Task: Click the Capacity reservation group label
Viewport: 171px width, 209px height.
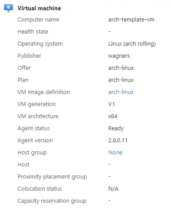Action: [x=52, y=201]
